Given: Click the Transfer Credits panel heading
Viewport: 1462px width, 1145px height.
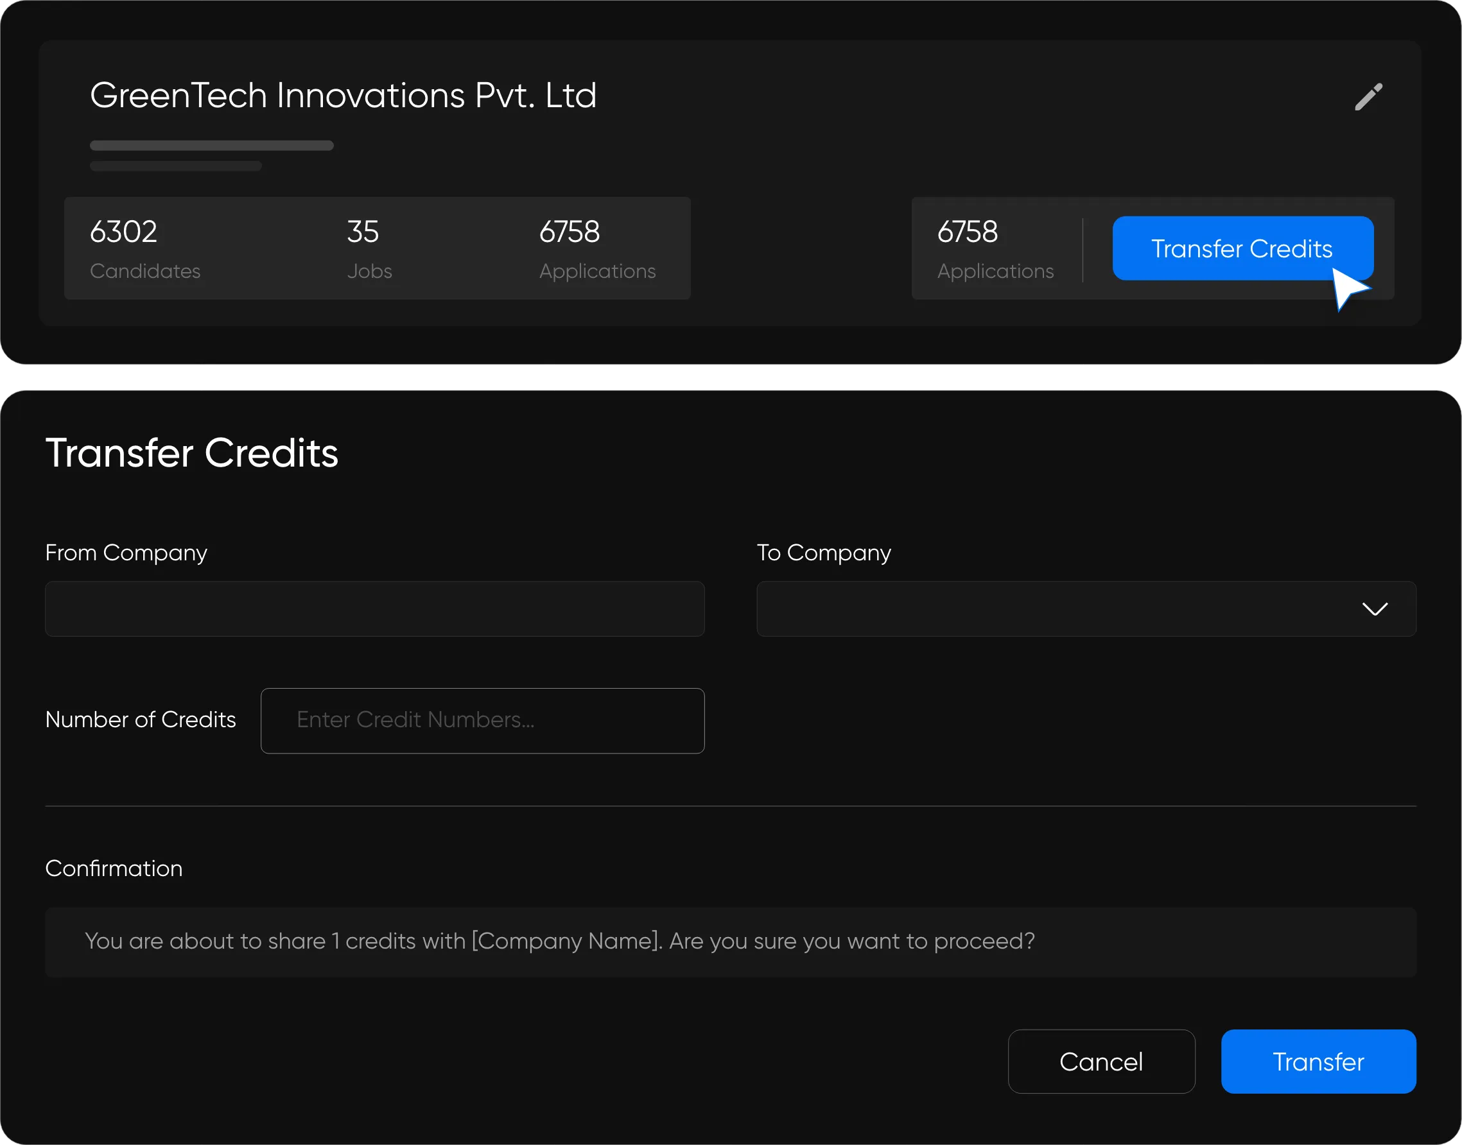Looking at the screenshot, I should 192,452.
